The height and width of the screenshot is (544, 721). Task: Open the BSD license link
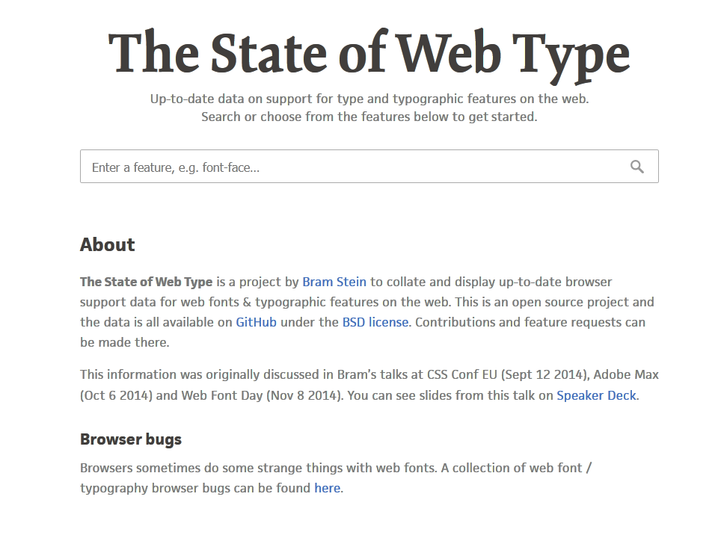[375, 322]
